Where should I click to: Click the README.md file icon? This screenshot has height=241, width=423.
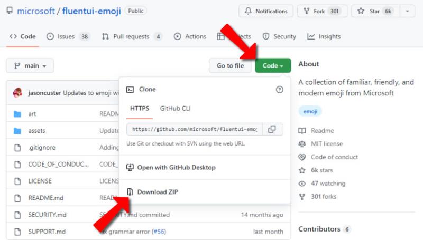[x=17, y=198]
